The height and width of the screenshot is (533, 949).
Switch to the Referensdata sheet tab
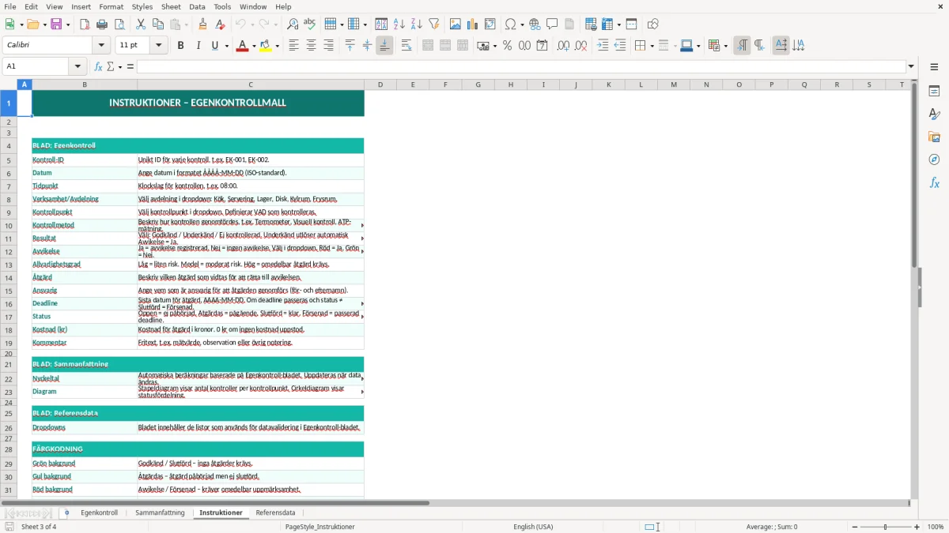275,512
